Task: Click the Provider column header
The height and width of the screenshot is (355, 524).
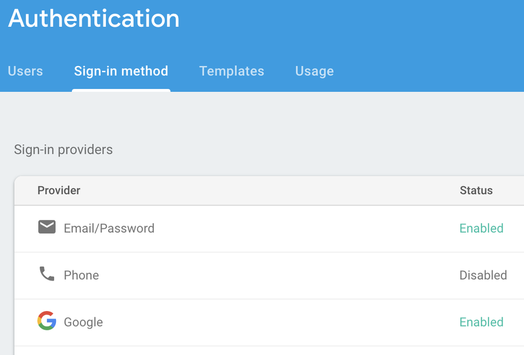Action: [59, 191]
